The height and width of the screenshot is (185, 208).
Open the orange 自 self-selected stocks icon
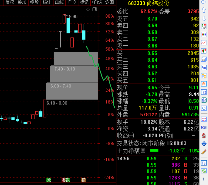(x=204, y=84)
